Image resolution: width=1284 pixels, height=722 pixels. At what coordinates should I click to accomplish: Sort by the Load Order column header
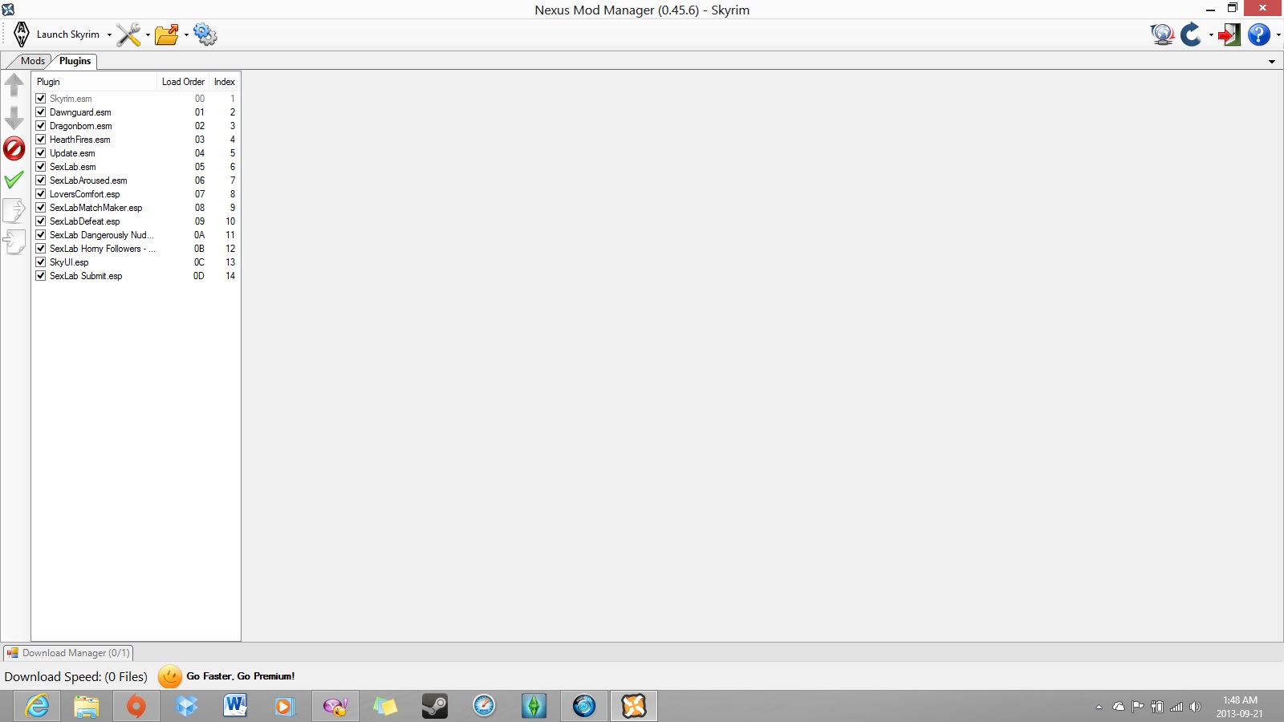click(x=183, y=82)
